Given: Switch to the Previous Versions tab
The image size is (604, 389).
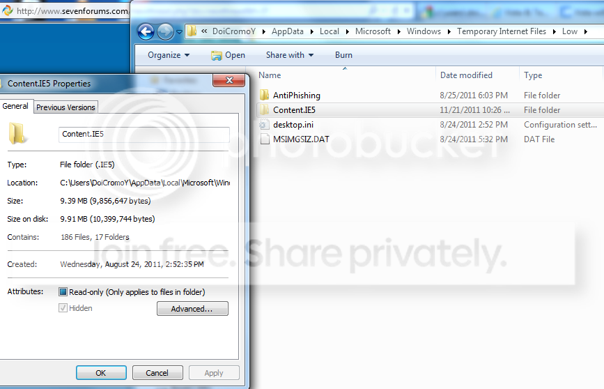Looking at the screenshot, I should pos(65,107).
